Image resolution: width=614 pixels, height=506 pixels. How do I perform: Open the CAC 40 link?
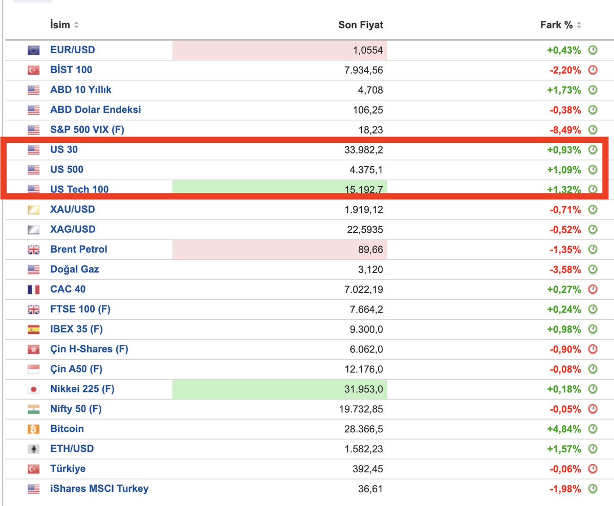coord(68,290)
